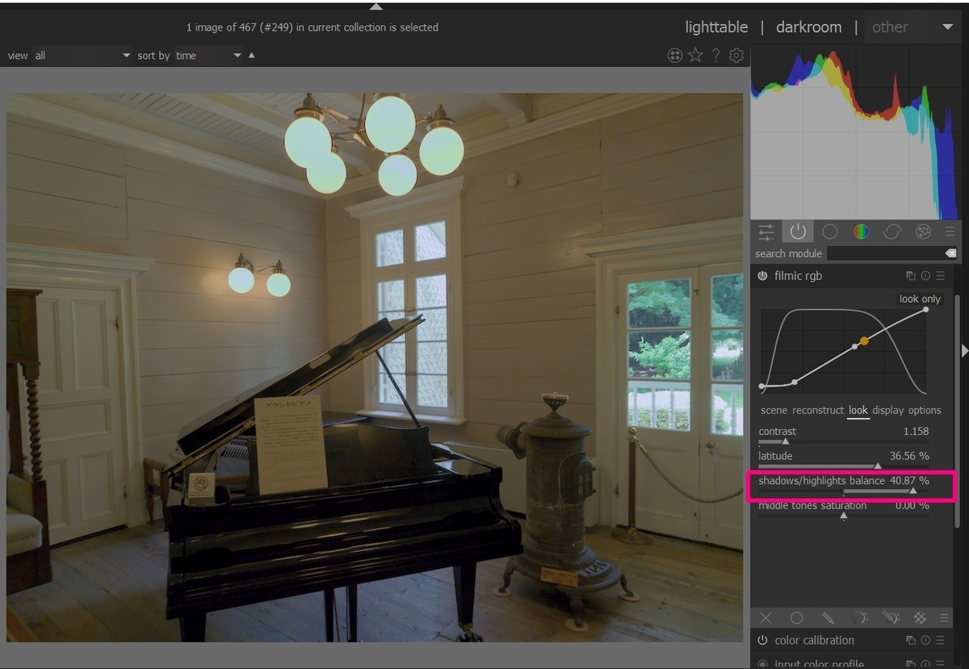Create new instance of filmic rgb

pos(911,276)
